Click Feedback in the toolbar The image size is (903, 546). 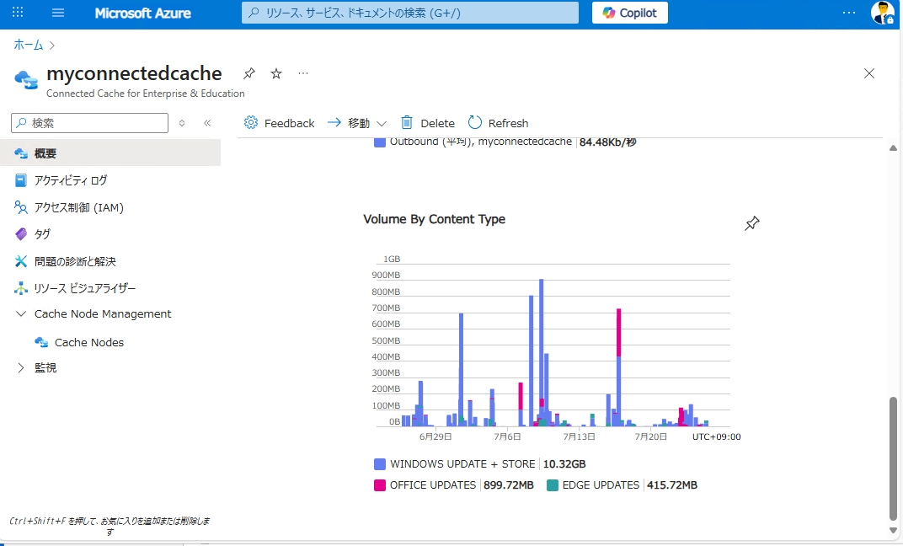click(x=289, y=123)
